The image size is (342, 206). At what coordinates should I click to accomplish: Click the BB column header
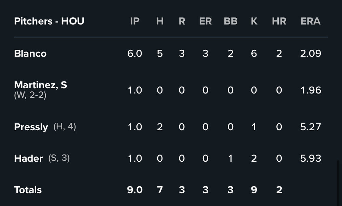[x=231, y=21]
